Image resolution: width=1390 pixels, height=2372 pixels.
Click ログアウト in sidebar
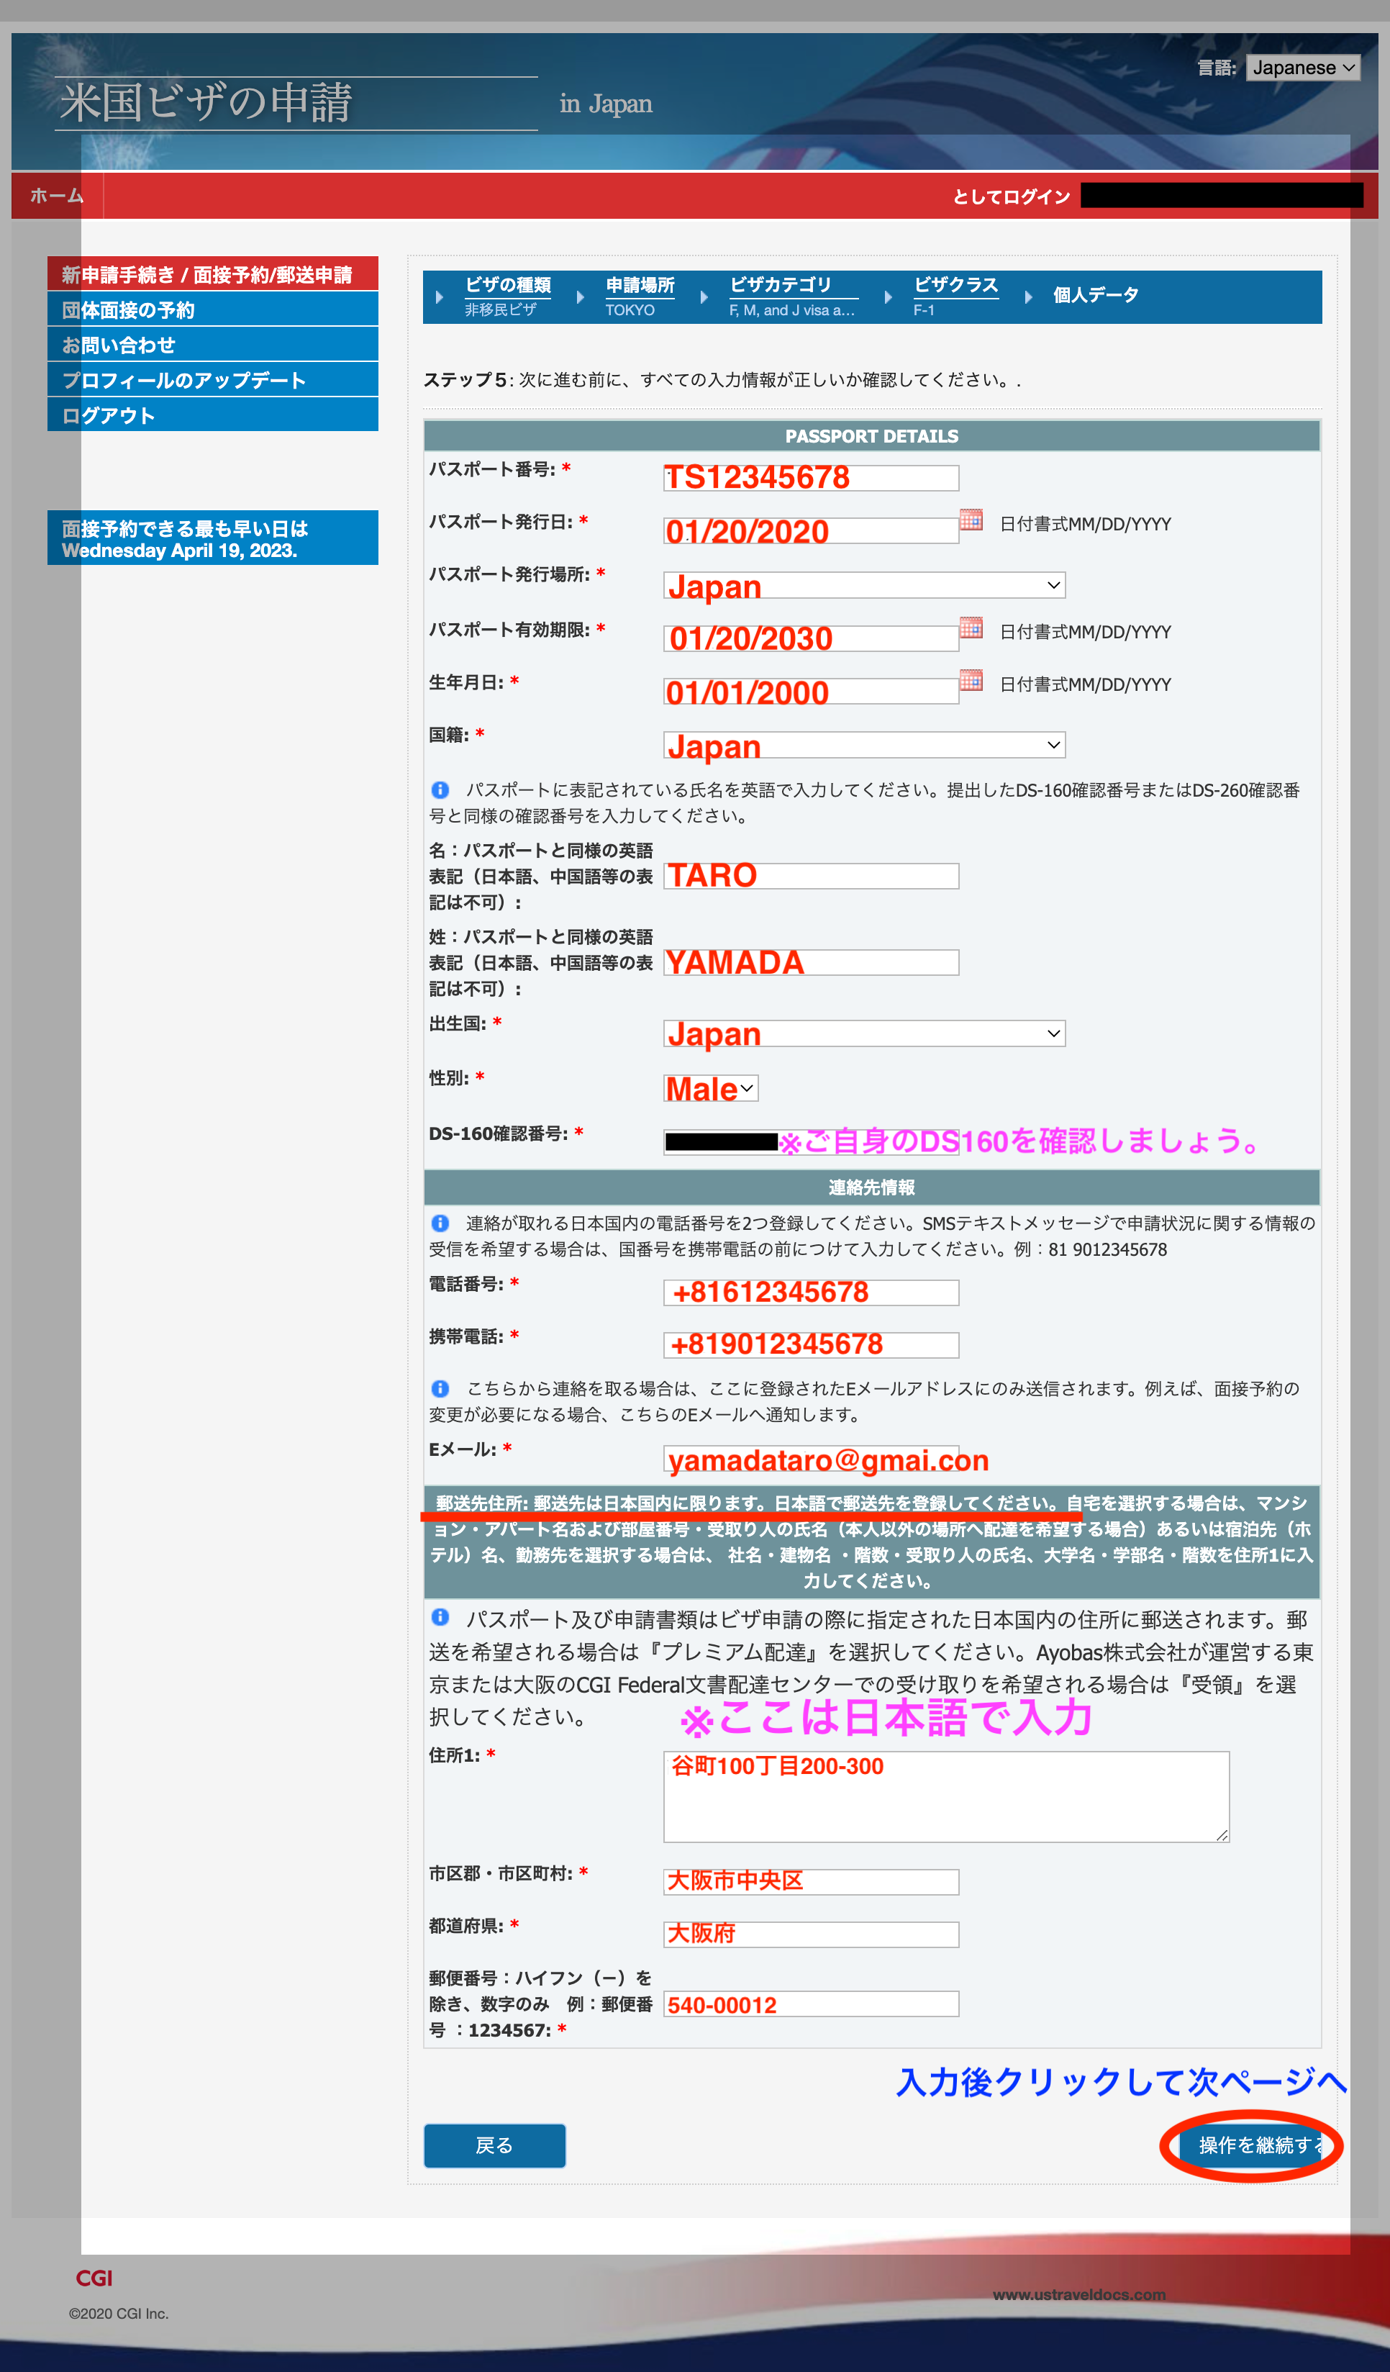pos(213,415)
